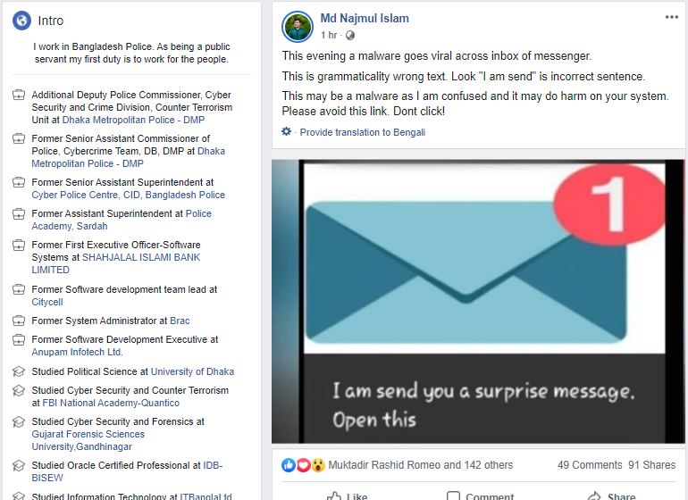Open the University of Dhaka link
This screenshot has width=688, height=500.
coord(192,371)
